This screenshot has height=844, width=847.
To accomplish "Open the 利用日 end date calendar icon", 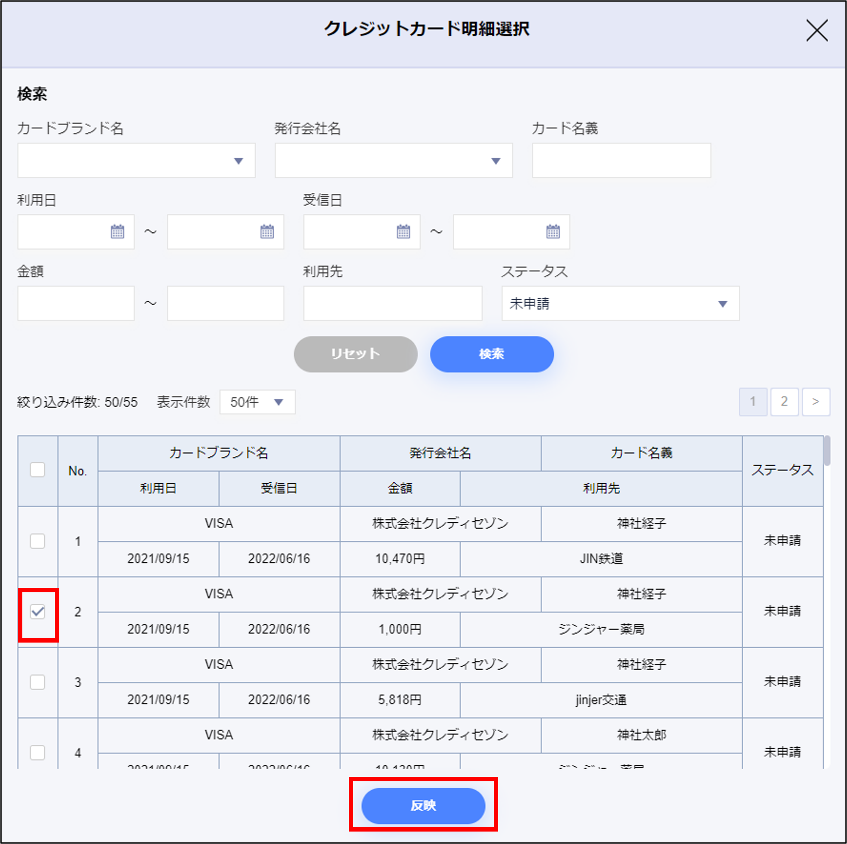I will point(267,232).
